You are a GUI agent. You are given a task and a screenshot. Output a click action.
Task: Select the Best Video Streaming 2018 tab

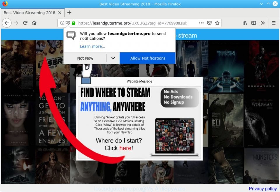tap(32, 13)
